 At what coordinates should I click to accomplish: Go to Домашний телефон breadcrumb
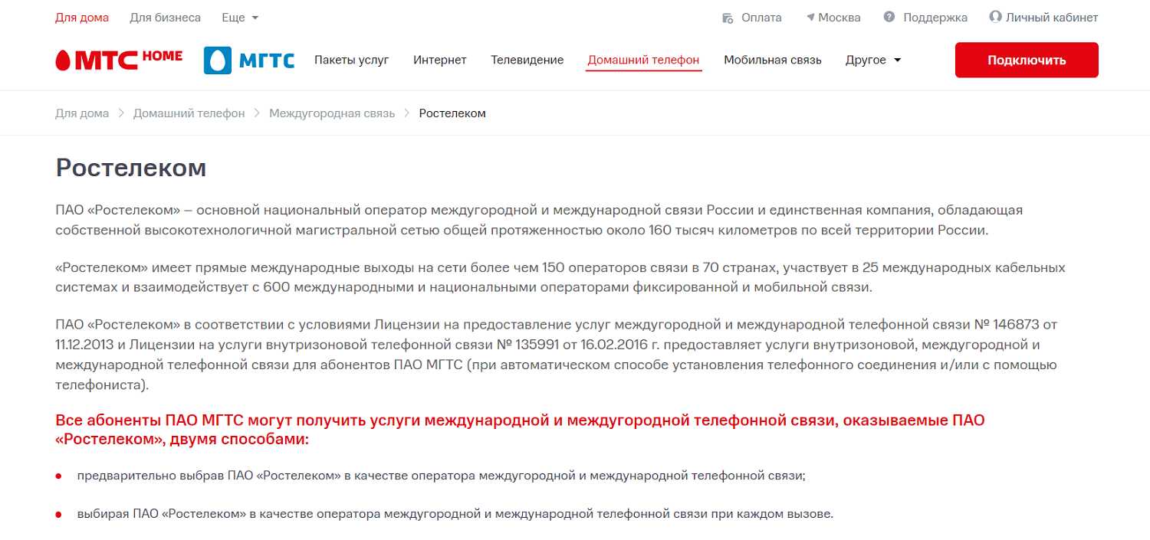point(189,113)
